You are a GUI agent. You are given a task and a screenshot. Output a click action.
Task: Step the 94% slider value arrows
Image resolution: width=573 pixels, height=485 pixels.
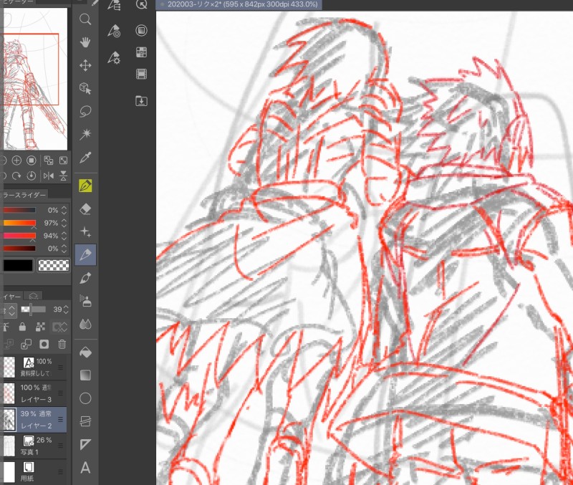click(x=64, y=236)
